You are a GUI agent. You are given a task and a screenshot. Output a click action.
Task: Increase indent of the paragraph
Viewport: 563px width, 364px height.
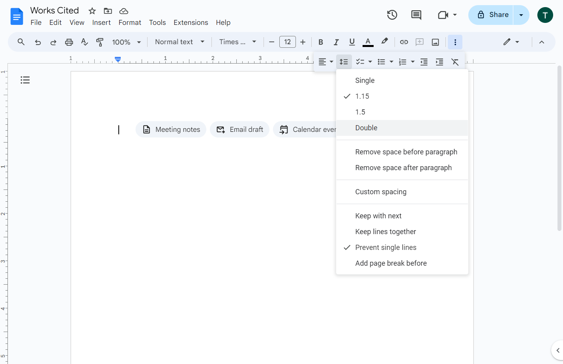[439, 62]
